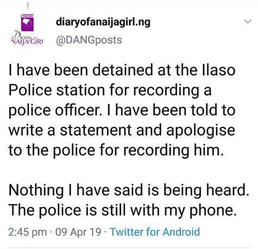
Task: Click the purple diary book avatar icon
Action: coord(27,23)
